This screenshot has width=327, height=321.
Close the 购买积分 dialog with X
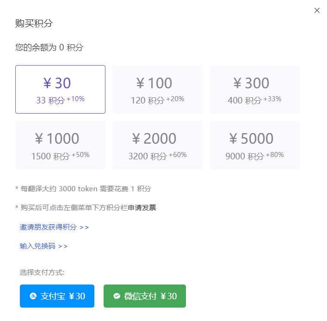click(x=317, y=10)
